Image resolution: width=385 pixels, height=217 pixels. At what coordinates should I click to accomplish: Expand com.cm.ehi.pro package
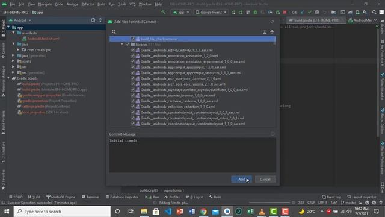[x=18, y=50]
